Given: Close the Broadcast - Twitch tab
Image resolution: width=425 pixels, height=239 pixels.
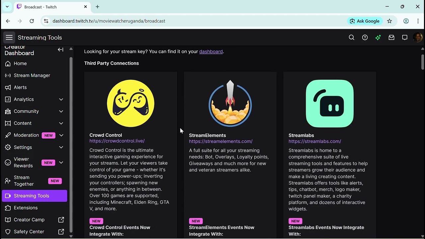Looking at the screenshot, I should pyautogui.click(x=85, y=7).
